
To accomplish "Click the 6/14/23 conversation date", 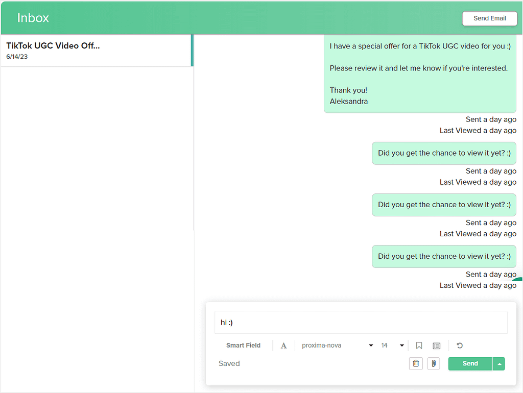I will click(x=17, y=57).
